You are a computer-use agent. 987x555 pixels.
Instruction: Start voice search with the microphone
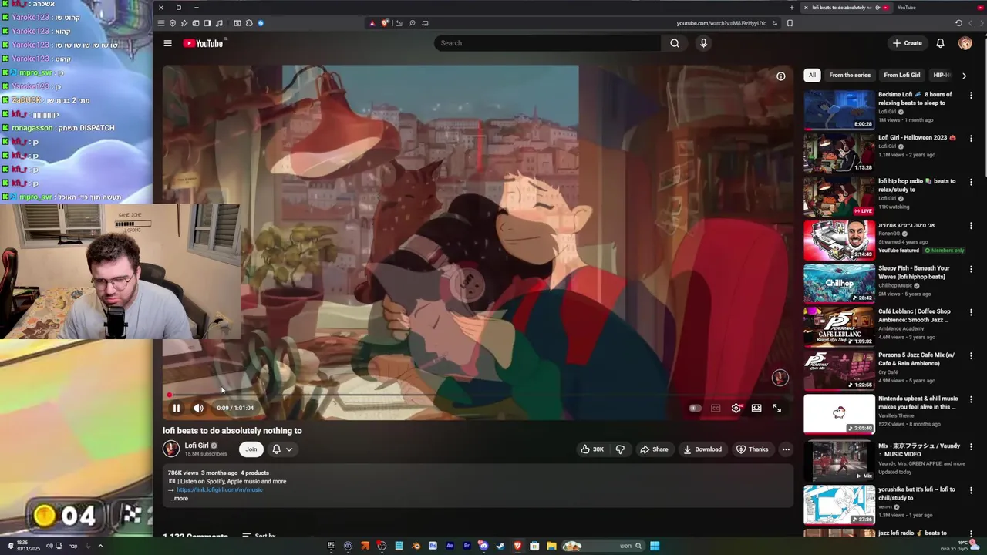[703, 43]
